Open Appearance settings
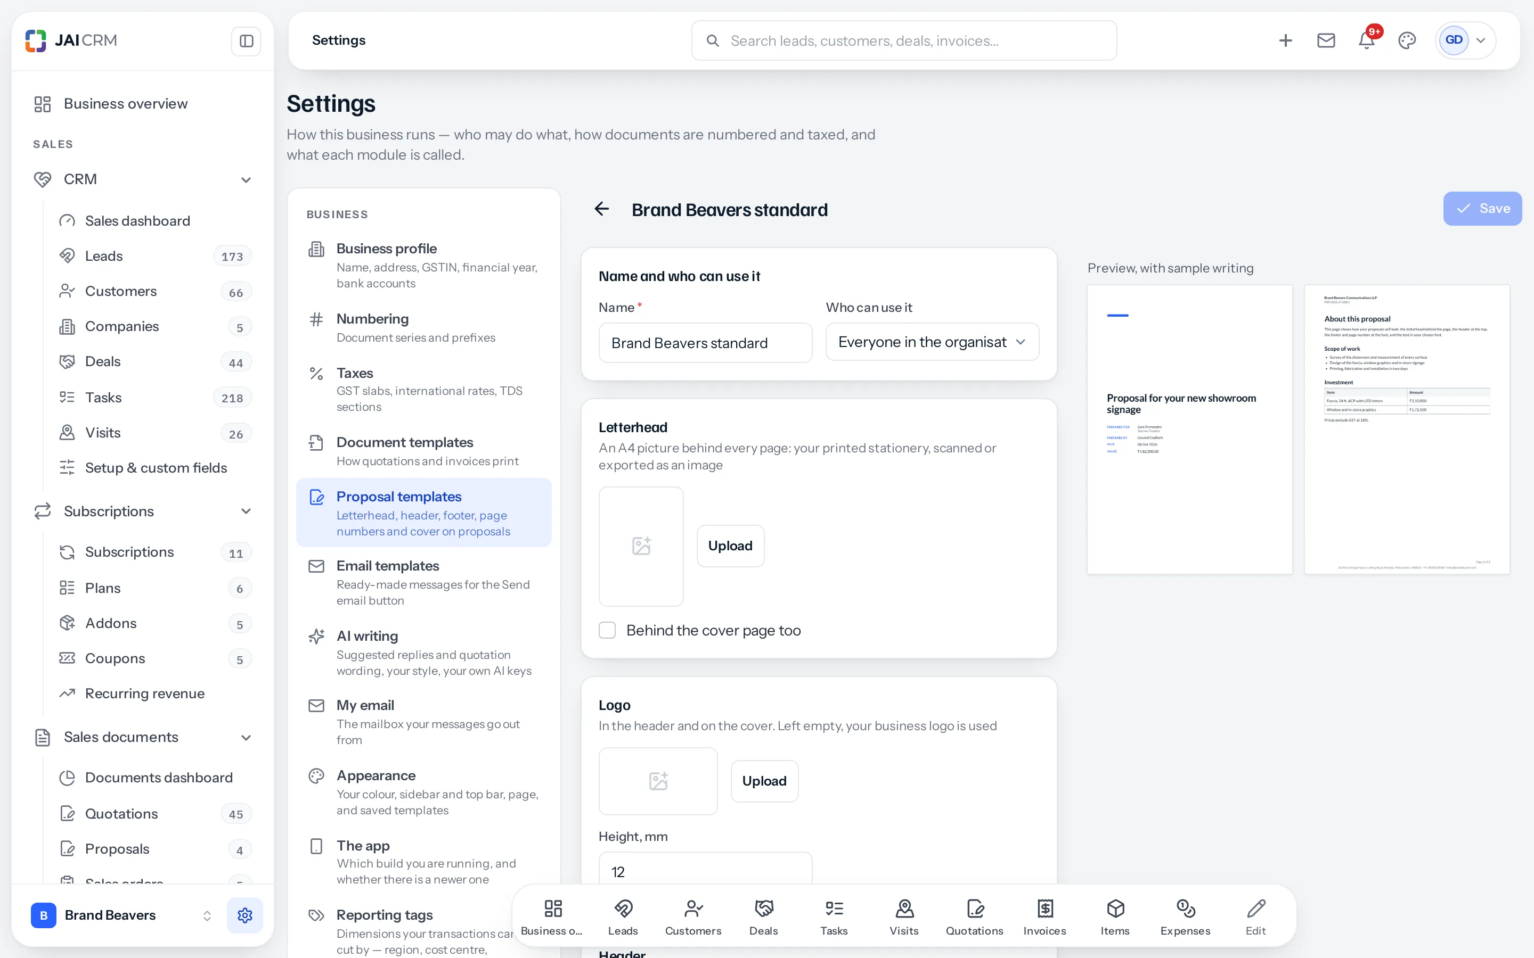 423,792
